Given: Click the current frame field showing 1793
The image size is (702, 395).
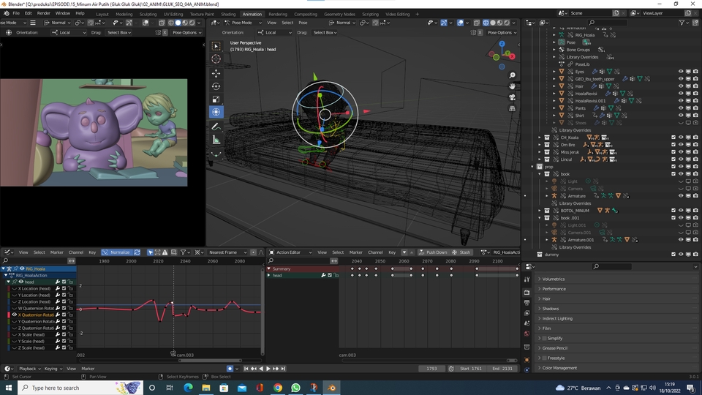Looking at the screenshot, I should pos(431,369).
